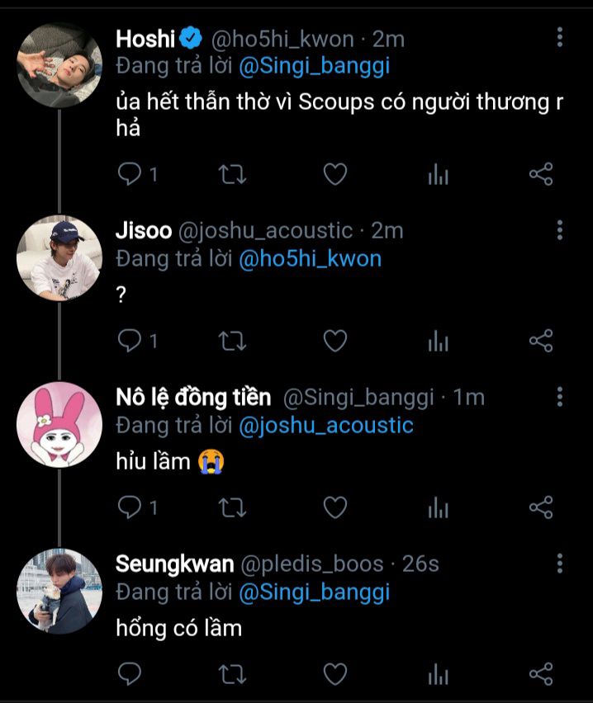This screenshot has height=703, width=593.
Task: Reply to Nô lệ đồng tiền's tweet
Action: pos(130,507)
